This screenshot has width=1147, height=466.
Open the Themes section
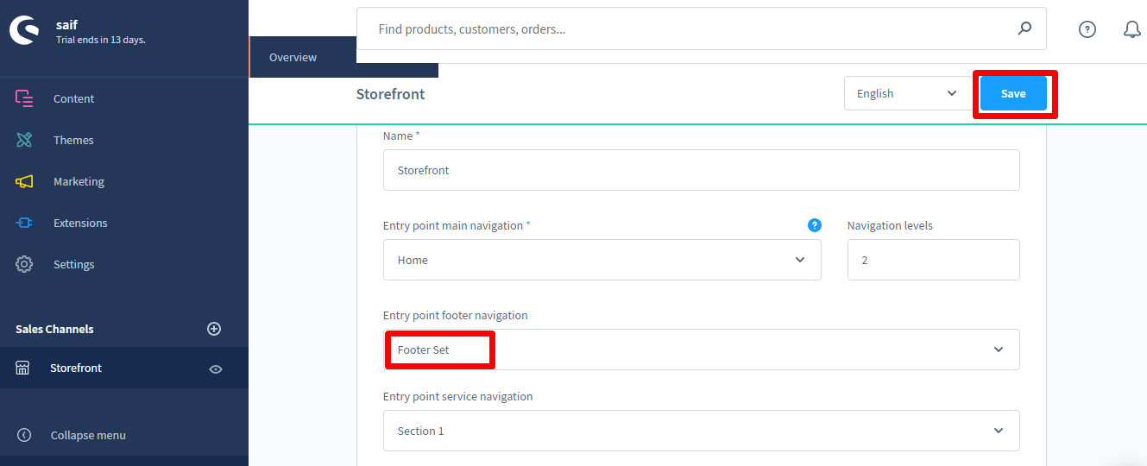[x=73, y=140]
